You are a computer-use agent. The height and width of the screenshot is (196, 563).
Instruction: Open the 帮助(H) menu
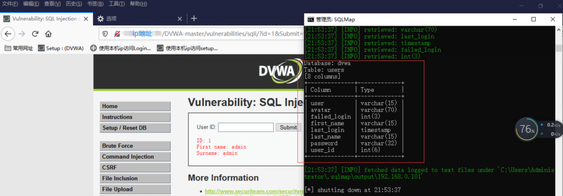coord(138,4)
